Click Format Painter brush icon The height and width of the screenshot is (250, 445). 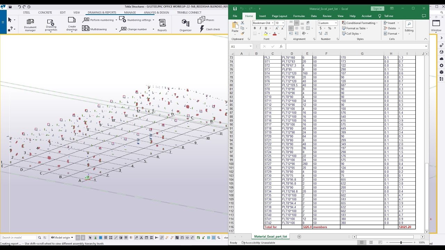click(x=243, y=33)
